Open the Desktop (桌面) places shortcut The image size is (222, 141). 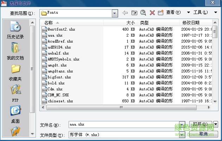click(15, 114)
